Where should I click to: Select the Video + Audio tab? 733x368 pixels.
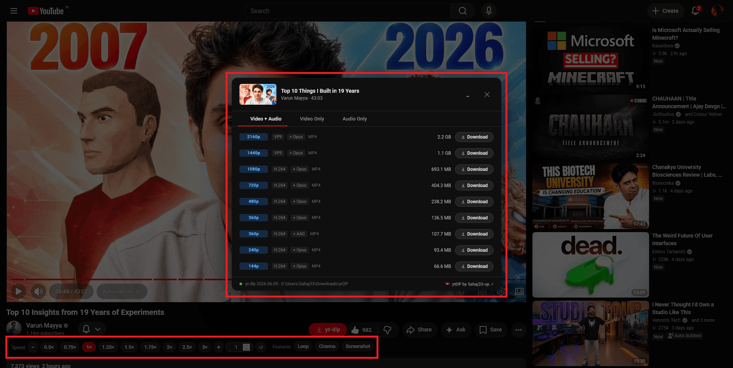click(x=266, y=119)
